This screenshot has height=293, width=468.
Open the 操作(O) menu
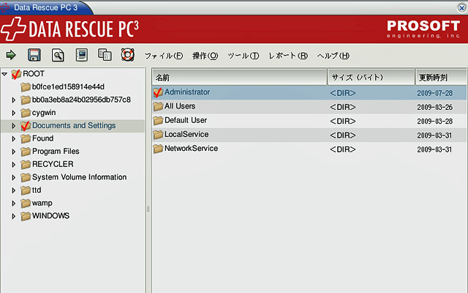coord(205,56)
